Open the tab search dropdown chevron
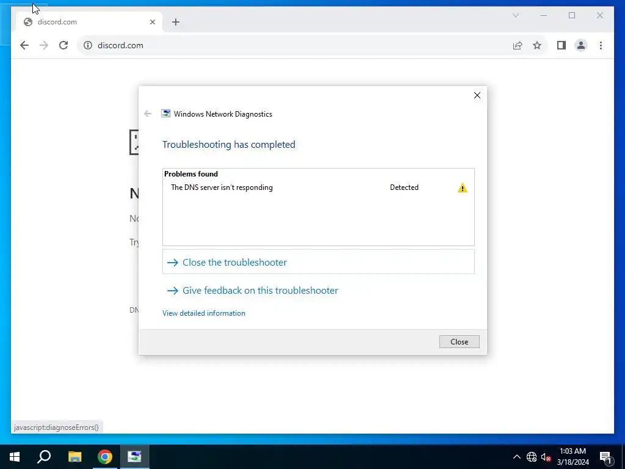Screen dimensions: 625x469 [x=515, y=15]
